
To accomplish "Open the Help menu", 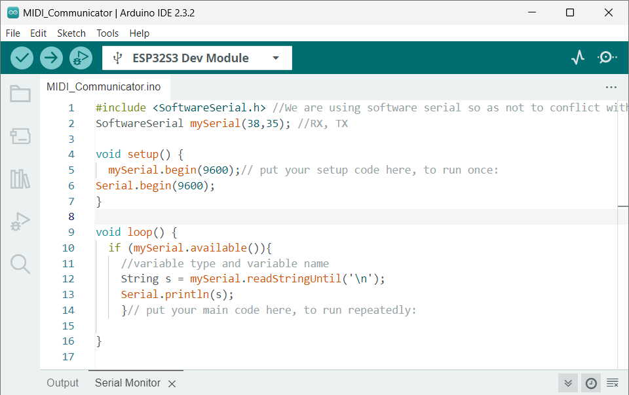I will point(139,33).
